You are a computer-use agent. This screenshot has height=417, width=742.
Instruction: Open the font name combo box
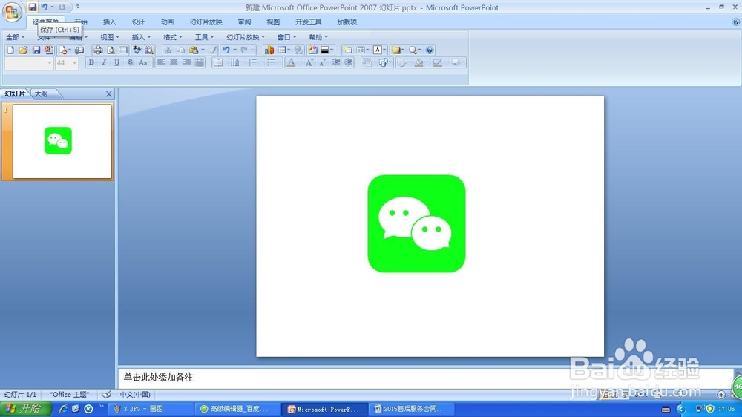[28, 63]
